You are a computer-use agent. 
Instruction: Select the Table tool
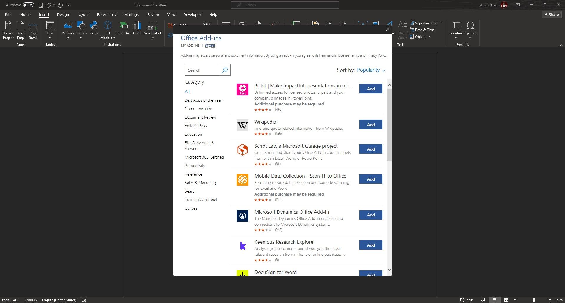pyautogui.click(x=50, y=30)
